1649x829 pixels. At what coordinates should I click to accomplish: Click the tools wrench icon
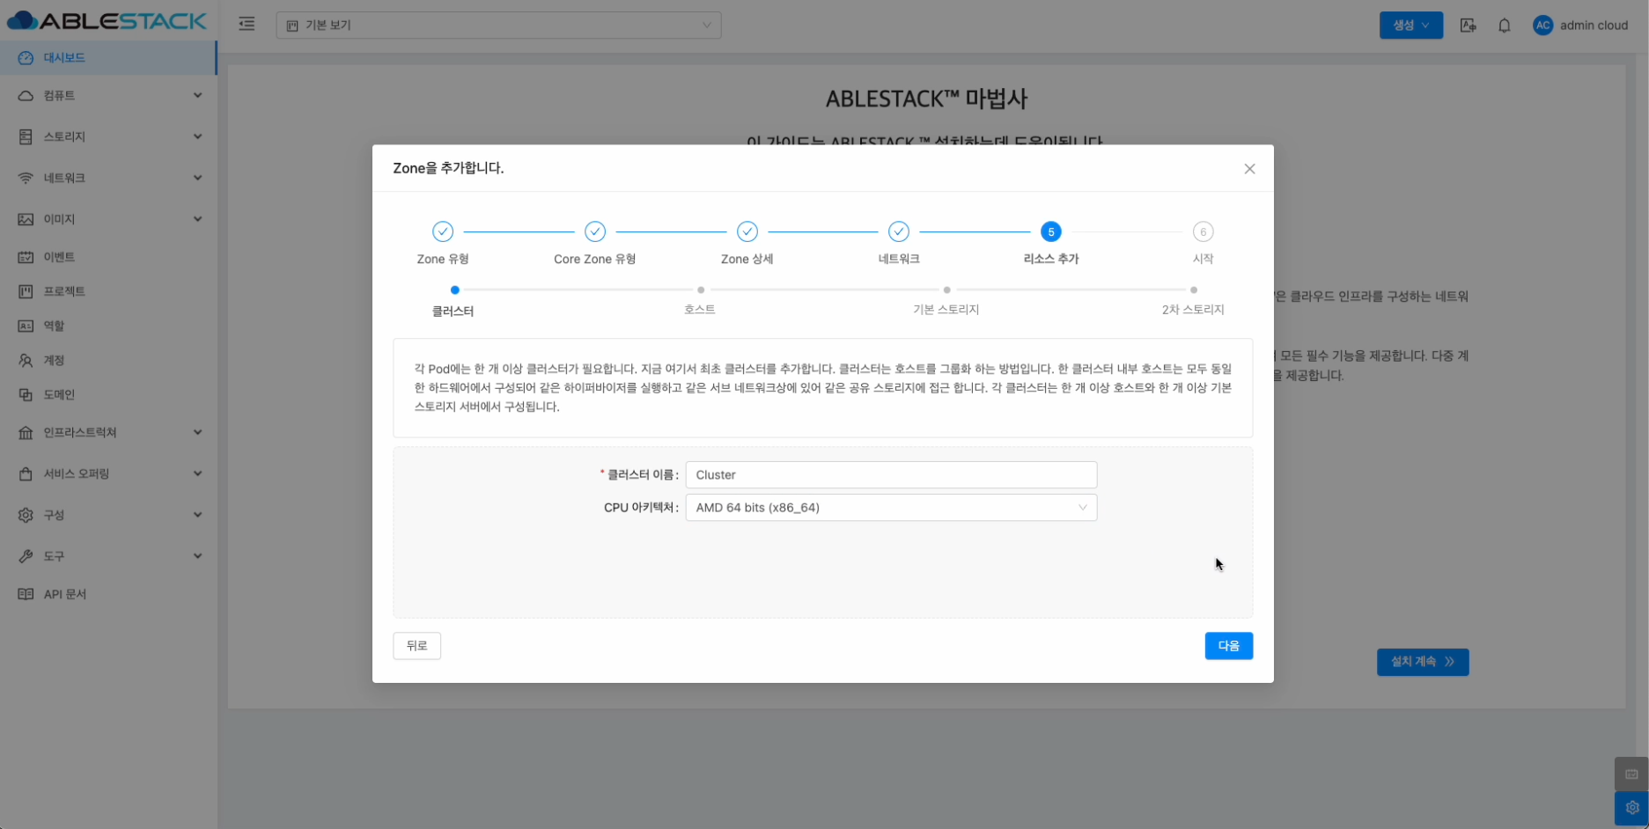pos(26,556)
